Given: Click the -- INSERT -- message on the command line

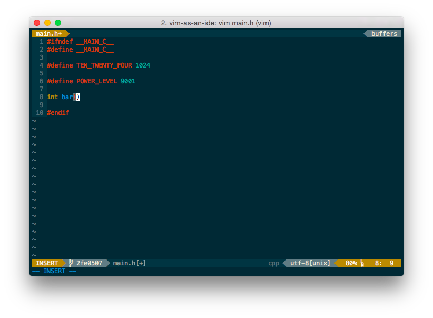Looking at the screenshot, I should point(54,271).
